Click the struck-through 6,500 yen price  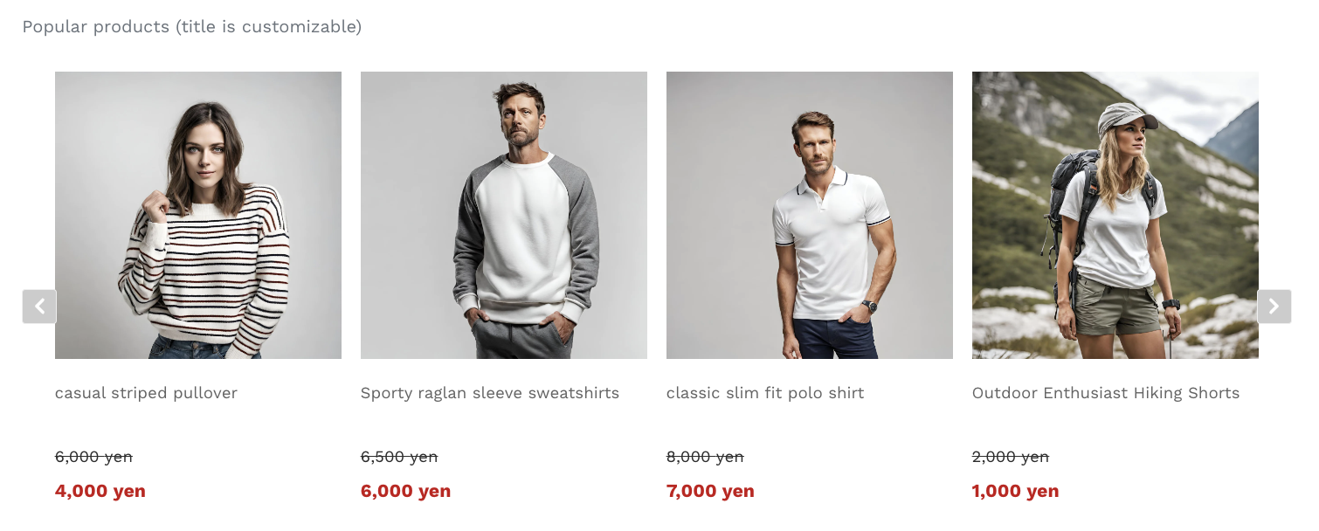(399, 457)
